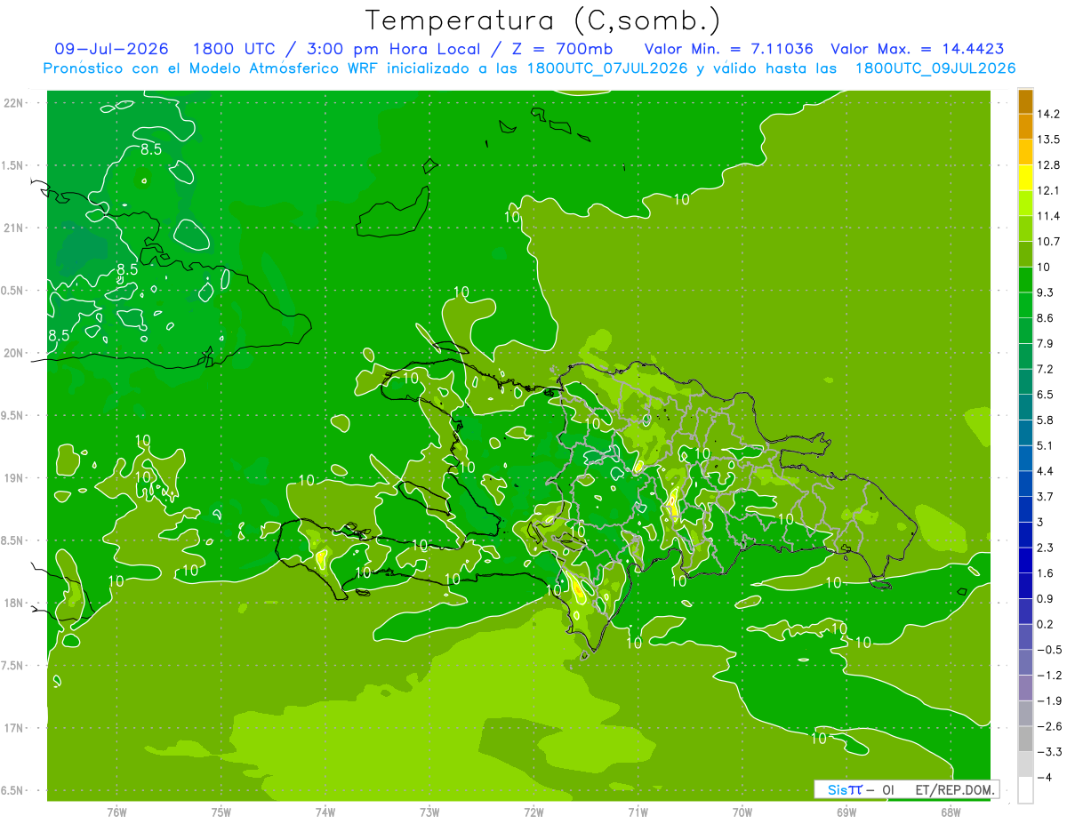This screenshot has height=824, width=1067.
Task: Click the '0.9' value on the color scale
Action: point(1046,598)
